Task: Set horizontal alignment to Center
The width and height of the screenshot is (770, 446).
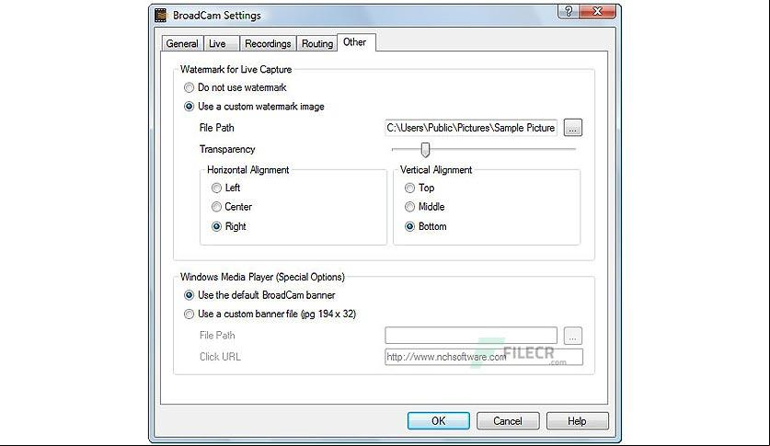Action: (x=232, y=207)
